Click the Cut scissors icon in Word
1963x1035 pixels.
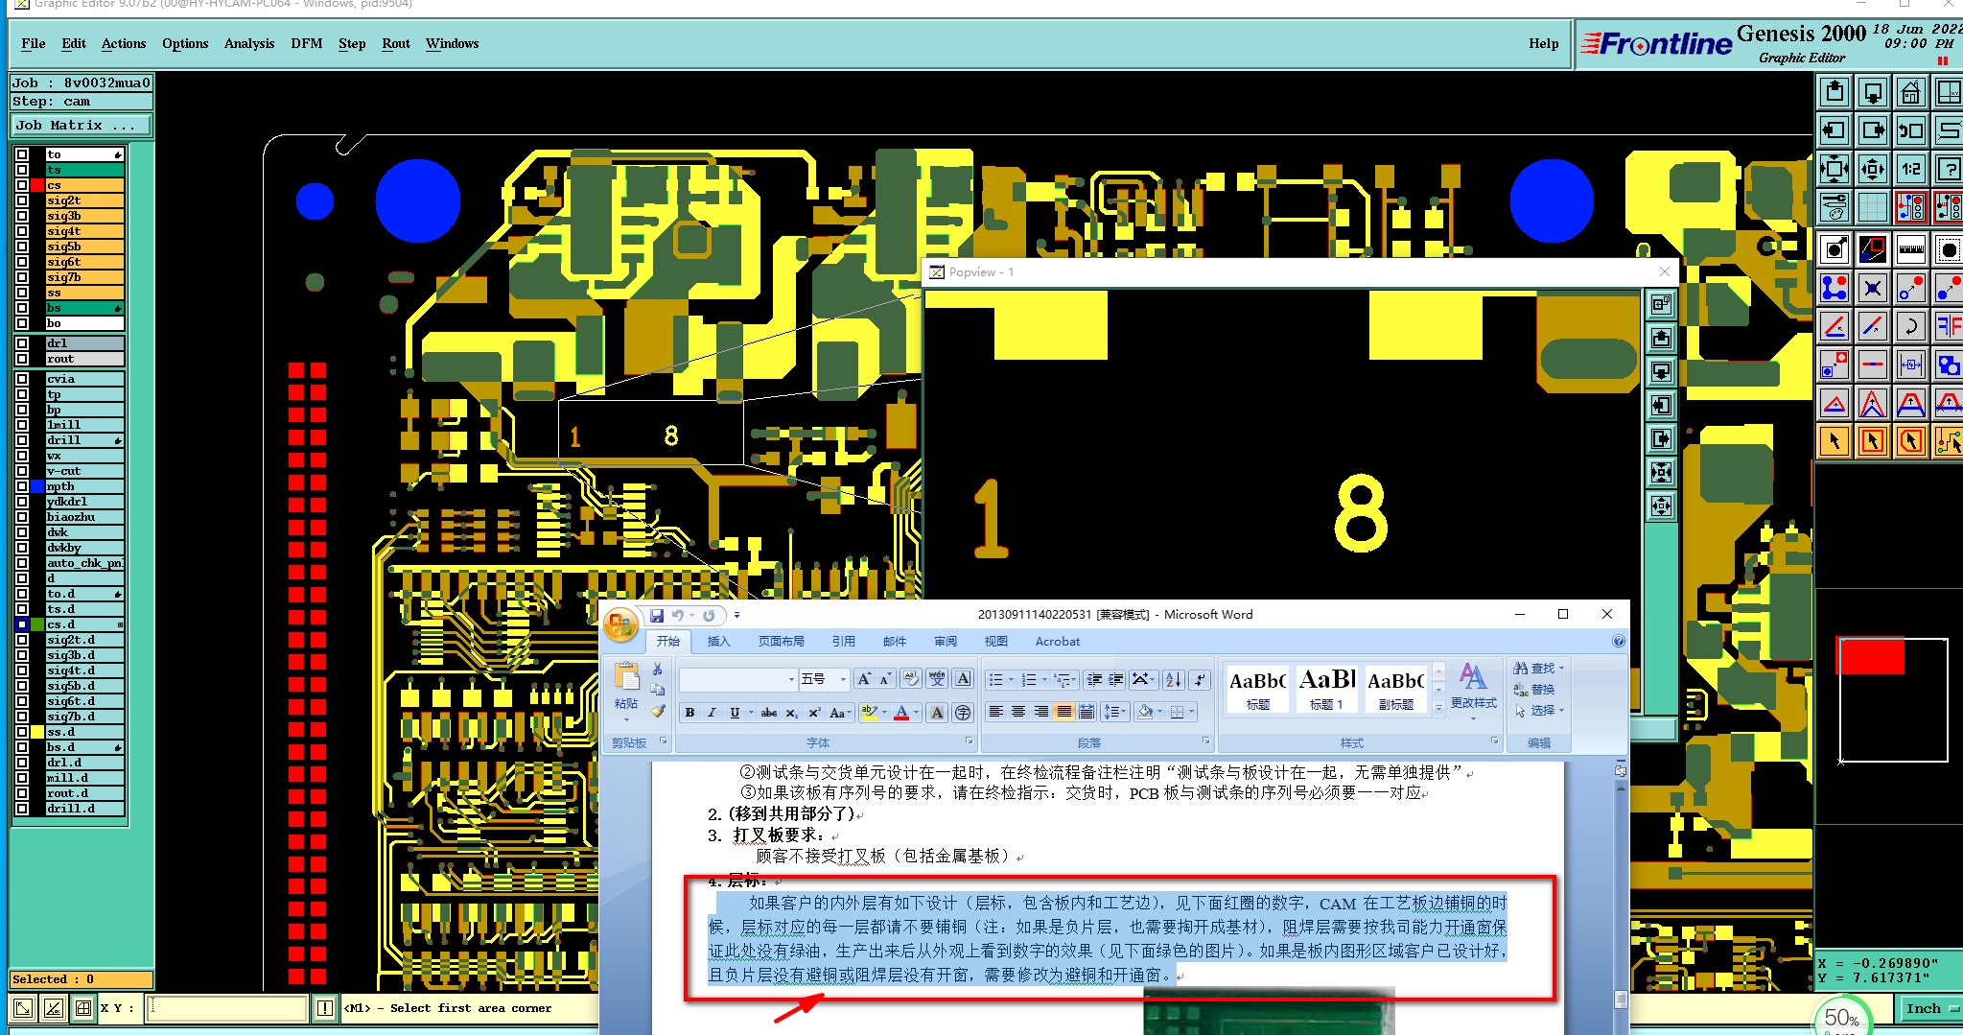(x=658, y=669)
